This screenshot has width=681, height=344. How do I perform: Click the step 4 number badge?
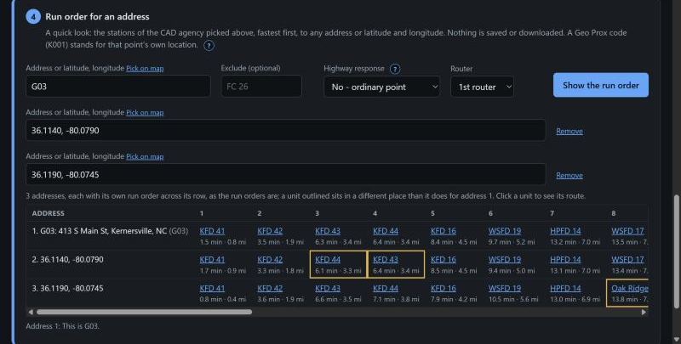pyautogui.click(x=33, y=17)
